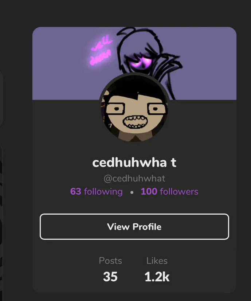Open the 100 followers list
The image size is (251, 301).
click(169, 192)
